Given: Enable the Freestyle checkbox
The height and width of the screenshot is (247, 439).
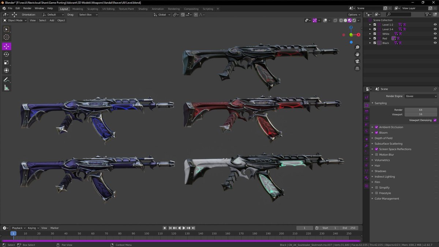Looking at the screenshot, I should [x=376, y=193].
